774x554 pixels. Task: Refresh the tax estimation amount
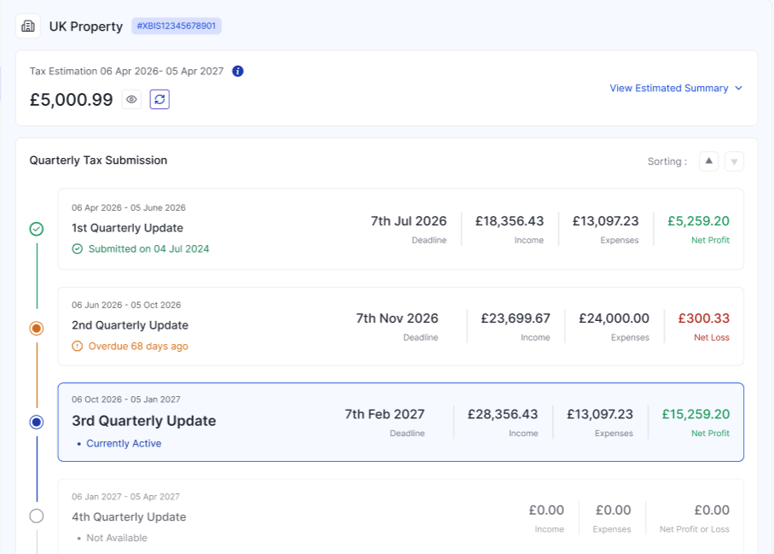(x=160, y=100)
